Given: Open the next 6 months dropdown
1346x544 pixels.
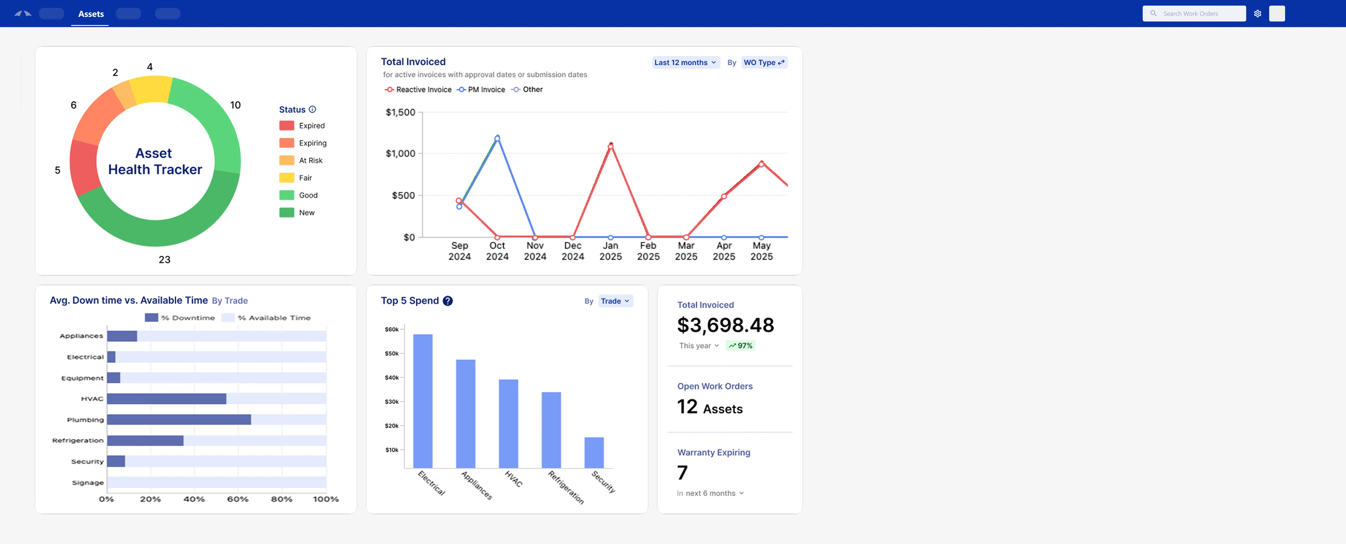Looking at the screenshot, I should [x=714, y=493].
